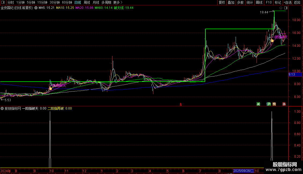Expand the 股朋指标网 sub-indicator dropdown
The width and height of the screenshot is (303, 174).
point(2,108)
